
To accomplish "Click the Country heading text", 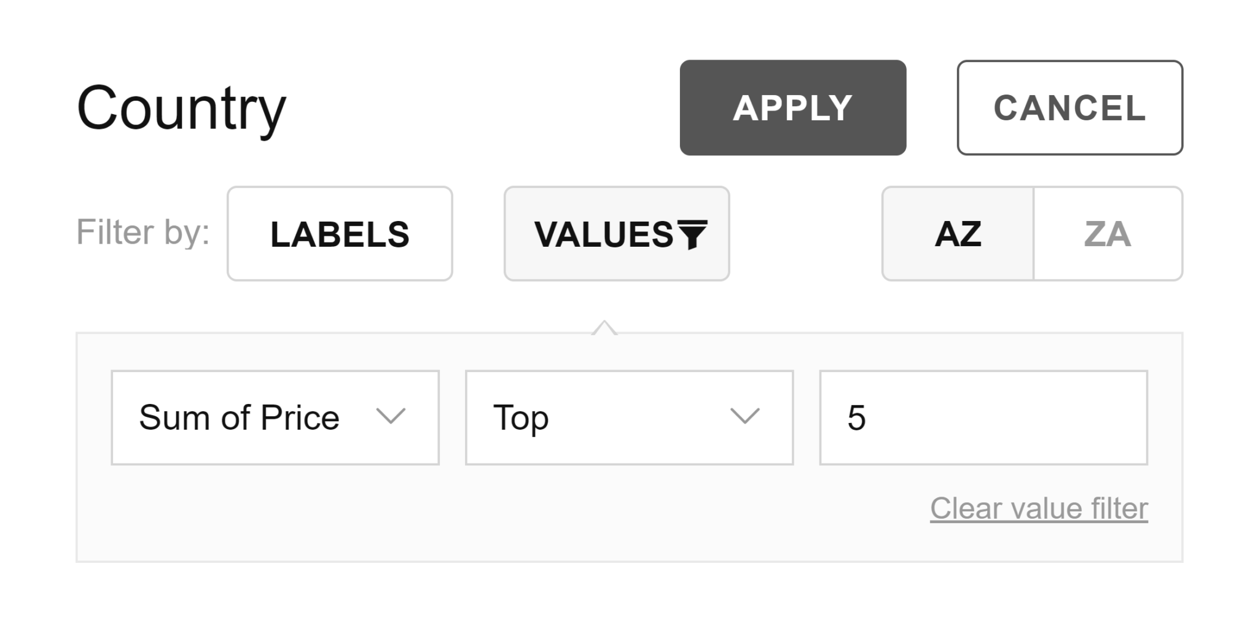I will click(181, 109).
